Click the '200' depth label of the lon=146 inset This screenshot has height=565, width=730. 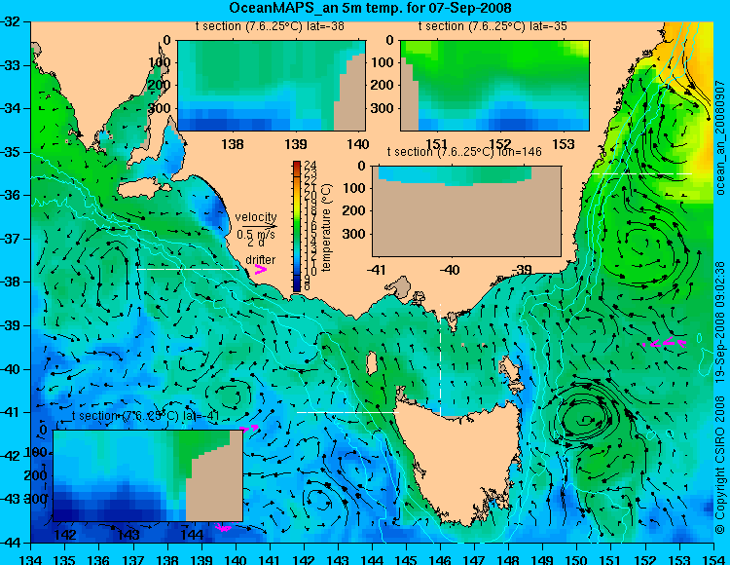click(354, 210)
